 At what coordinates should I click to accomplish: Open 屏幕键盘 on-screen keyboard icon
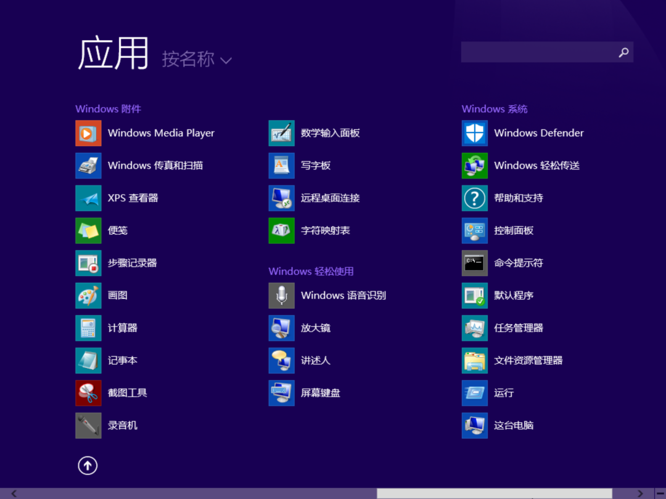click(x=282, y=393)
